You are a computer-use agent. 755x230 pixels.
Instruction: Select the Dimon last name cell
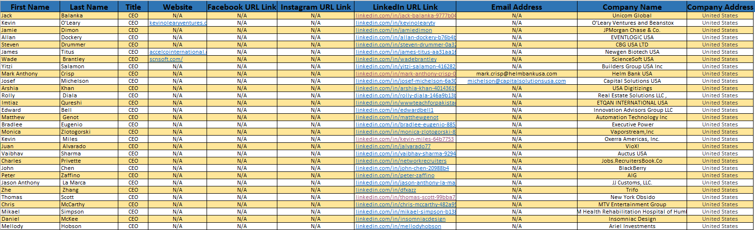coord(89,30)
